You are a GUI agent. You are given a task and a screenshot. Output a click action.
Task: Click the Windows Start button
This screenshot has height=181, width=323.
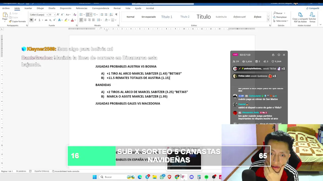(x=95, y=177)
